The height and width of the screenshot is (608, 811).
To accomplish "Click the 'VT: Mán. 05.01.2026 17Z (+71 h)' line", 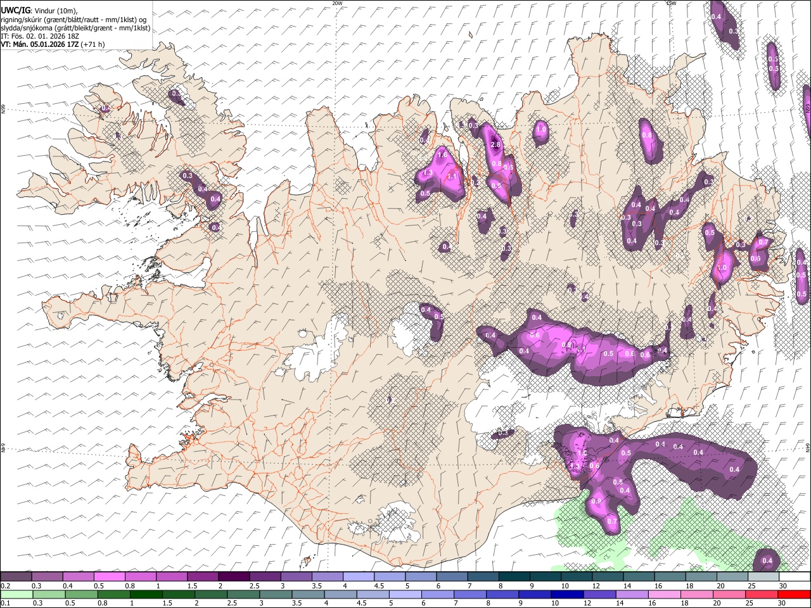I will [x=53, y=44].
